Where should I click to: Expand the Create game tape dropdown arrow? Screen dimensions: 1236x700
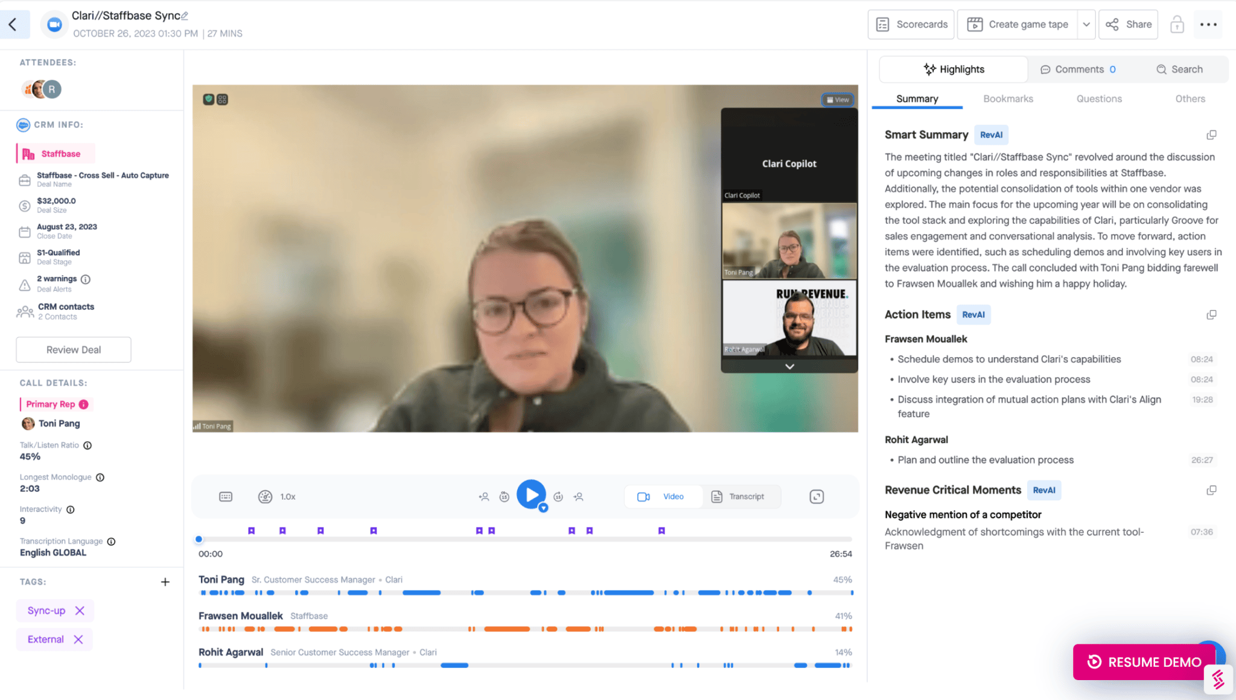point(1086,25)
